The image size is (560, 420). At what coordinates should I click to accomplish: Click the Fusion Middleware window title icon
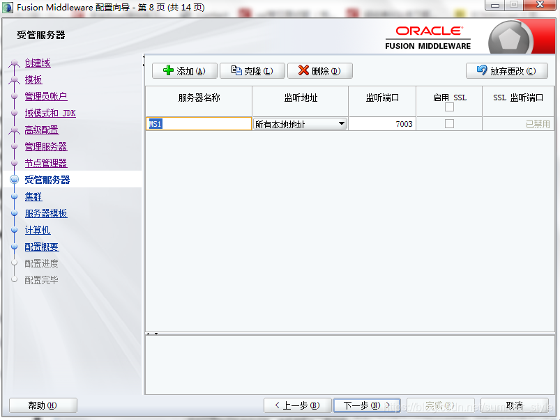click(8, 7)
